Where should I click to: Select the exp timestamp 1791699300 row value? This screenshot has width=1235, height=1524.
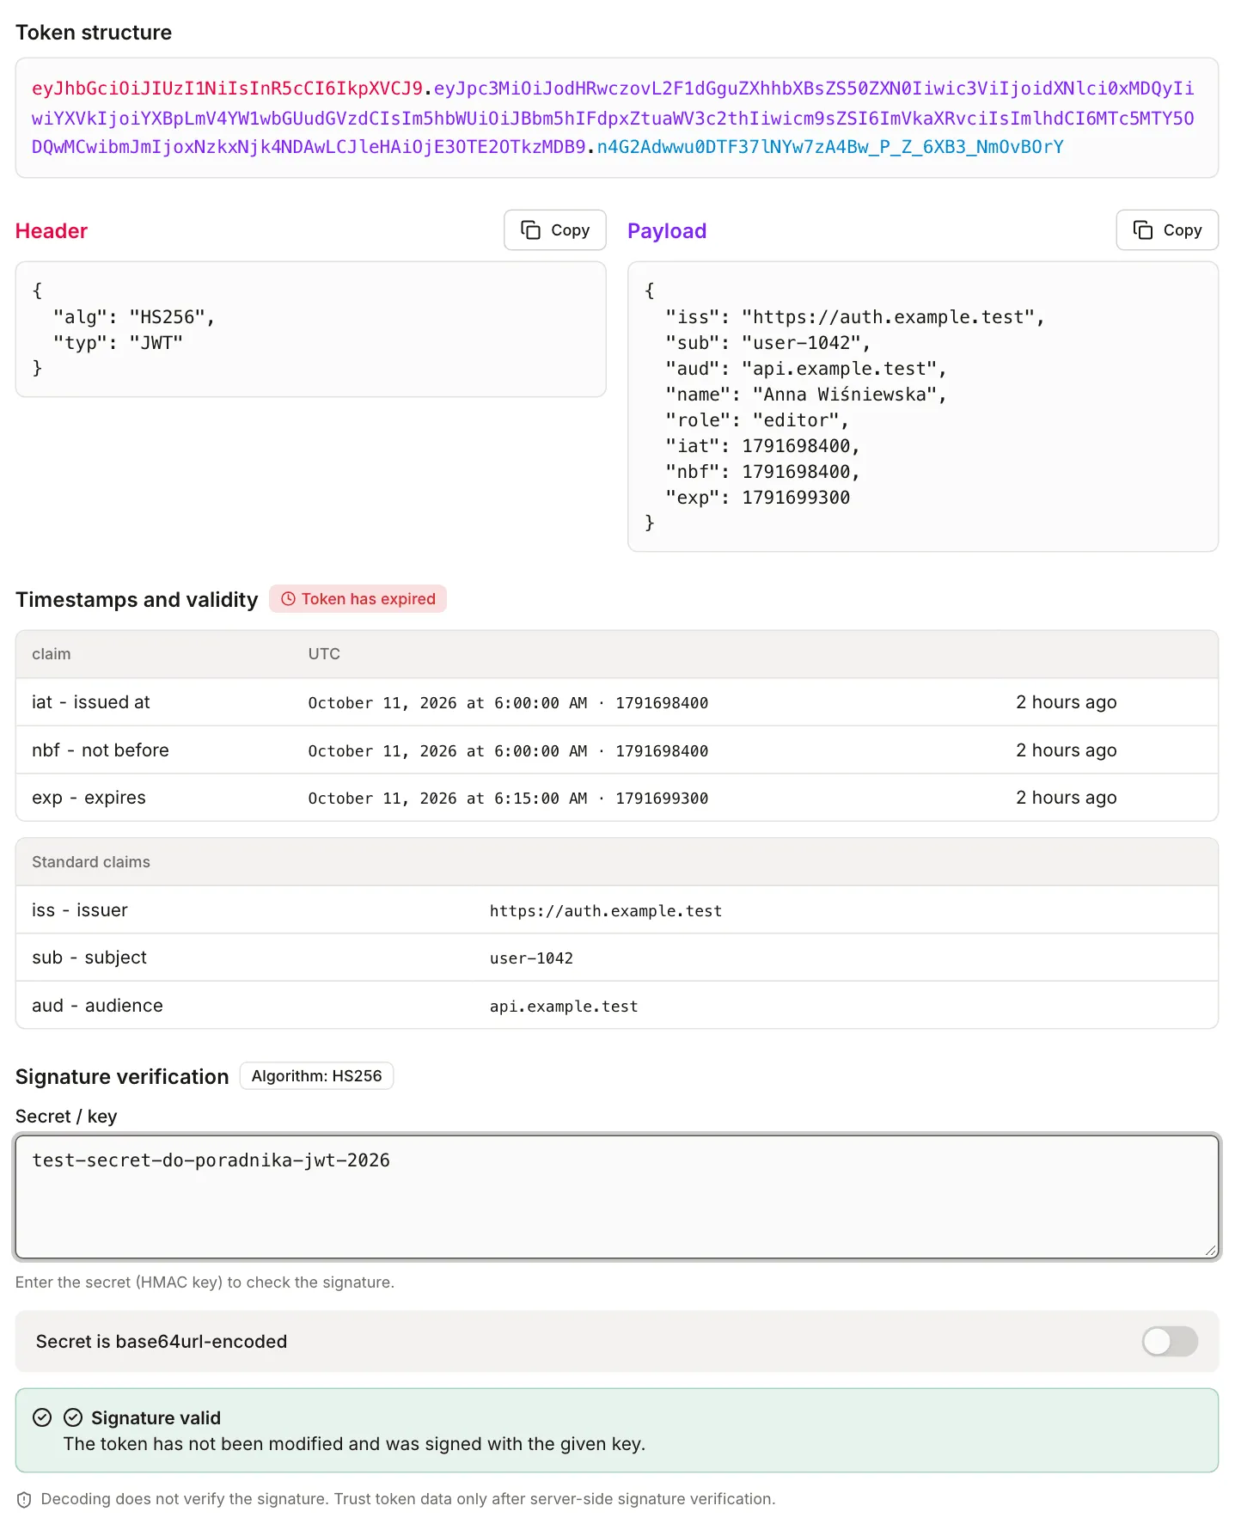tap(662, 799)
